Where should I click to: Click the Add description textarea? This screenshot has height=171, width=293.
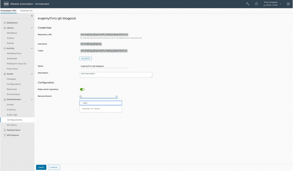coord(116,75)
